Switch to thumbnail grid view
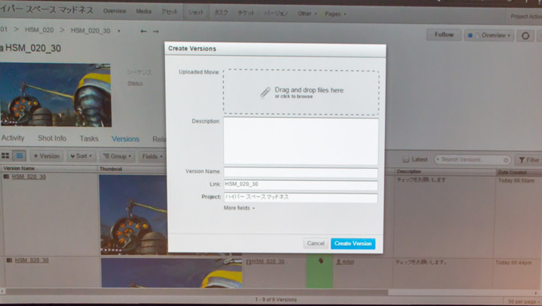542x306 pixels. click(x=6, y=156)
